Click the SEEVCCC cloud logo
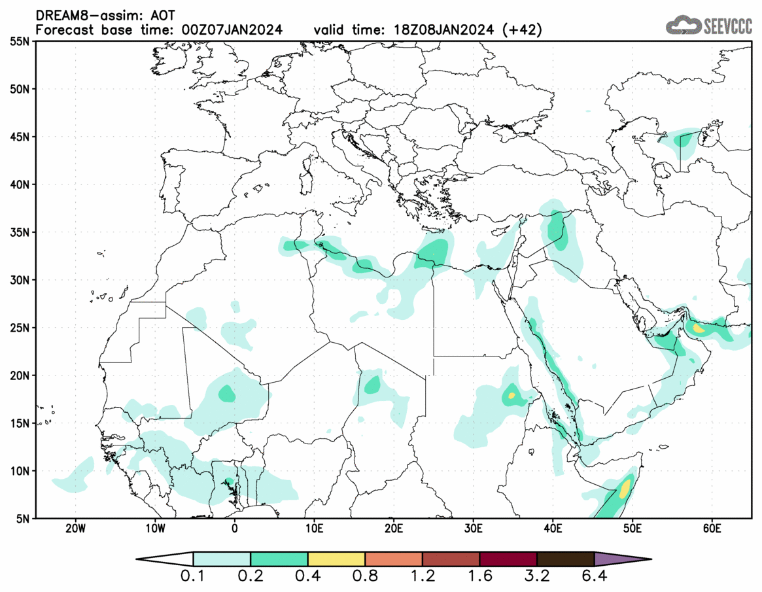The height and width of the screenshot is (592, 762). click(709, 26)
